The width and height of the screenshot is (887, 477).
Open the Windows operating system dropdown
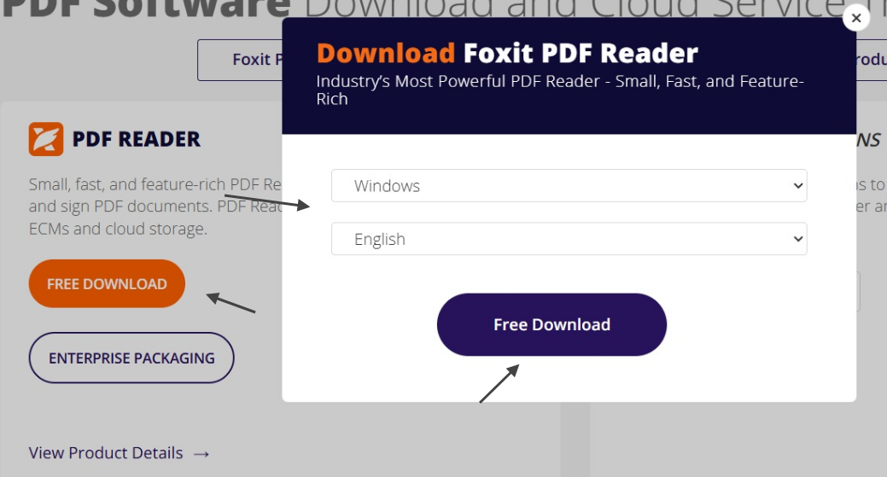(x=569, y=185)
